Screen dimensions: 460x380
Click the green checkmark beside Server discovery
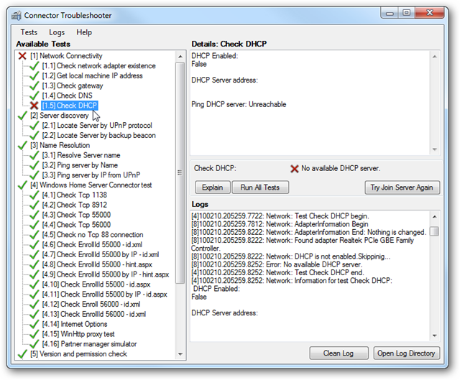coord(22,116)
